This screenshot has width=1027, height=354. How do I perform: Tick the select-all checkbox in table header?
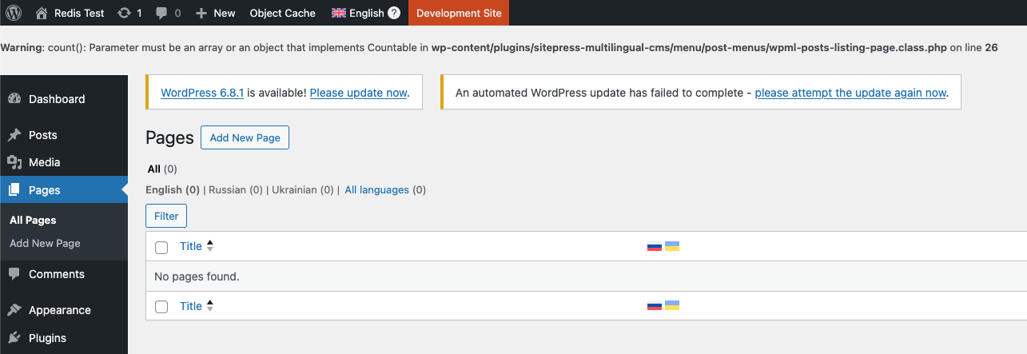click(x=161, y=247)
